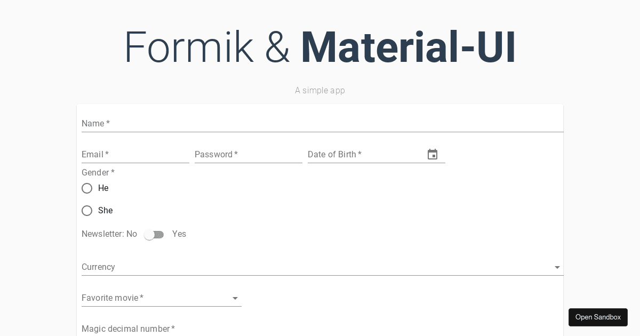Focus the Password input field

point(249,155)
